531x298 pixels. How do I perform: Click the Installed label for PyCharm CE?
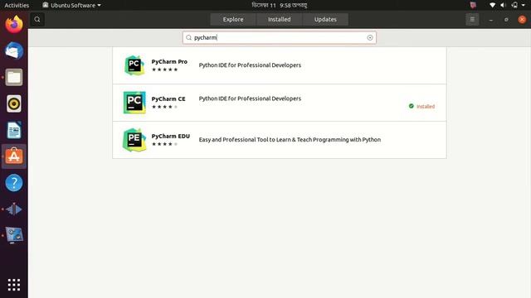click(426, 107)
